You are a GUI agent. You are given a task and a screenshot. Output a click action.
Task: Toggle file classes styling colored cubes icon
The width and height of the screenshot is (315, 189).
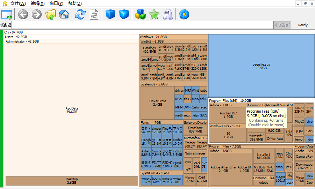pos(140,14)
